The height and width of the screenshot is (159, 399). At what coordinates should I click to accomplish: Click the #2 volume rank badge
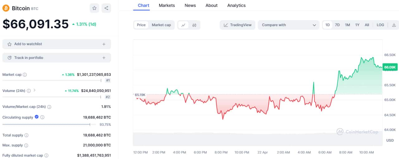click(x=108, y=97)
